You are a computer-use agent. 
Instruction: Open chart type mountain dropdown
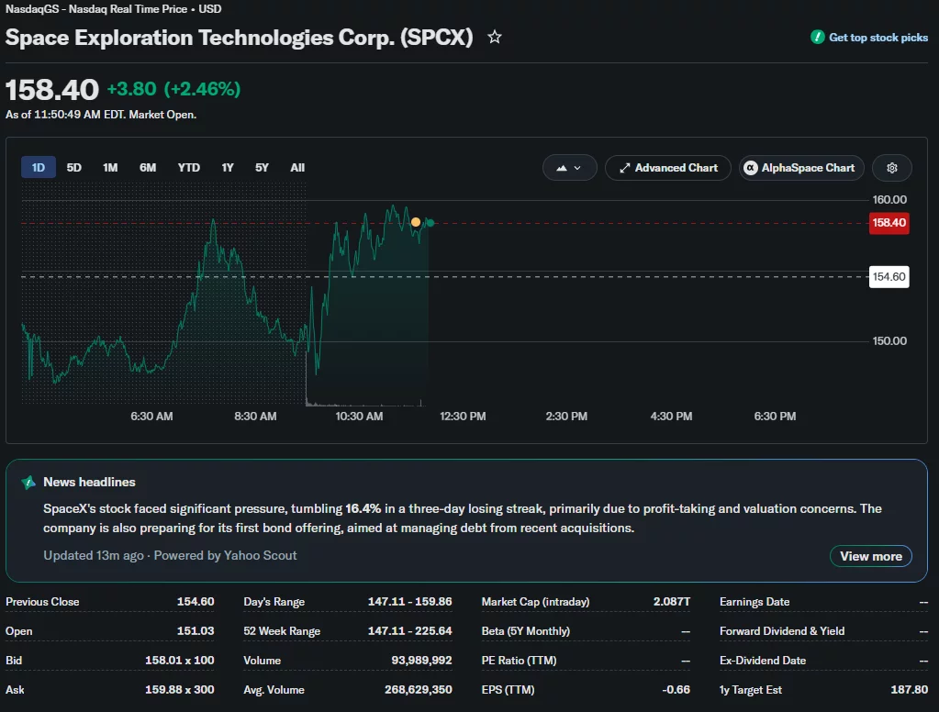pyautogui.click(x=569, y=168)
